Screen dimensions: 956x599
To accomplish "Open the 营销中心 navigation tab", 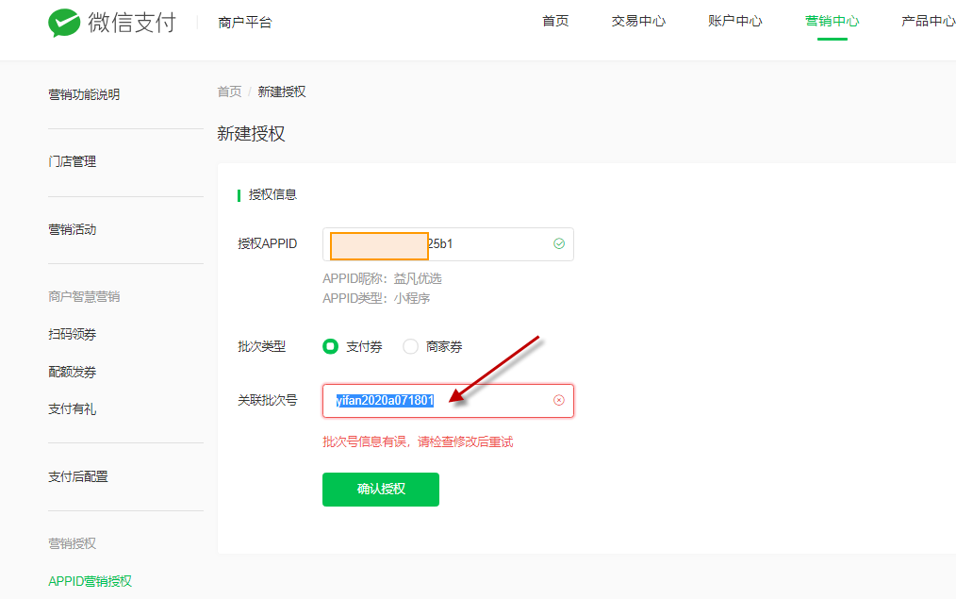I will click(x=832, y=21).
